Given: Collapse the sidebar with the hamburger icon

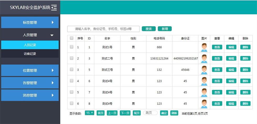Looking at the screenshot, I should [x=54, y=8].
